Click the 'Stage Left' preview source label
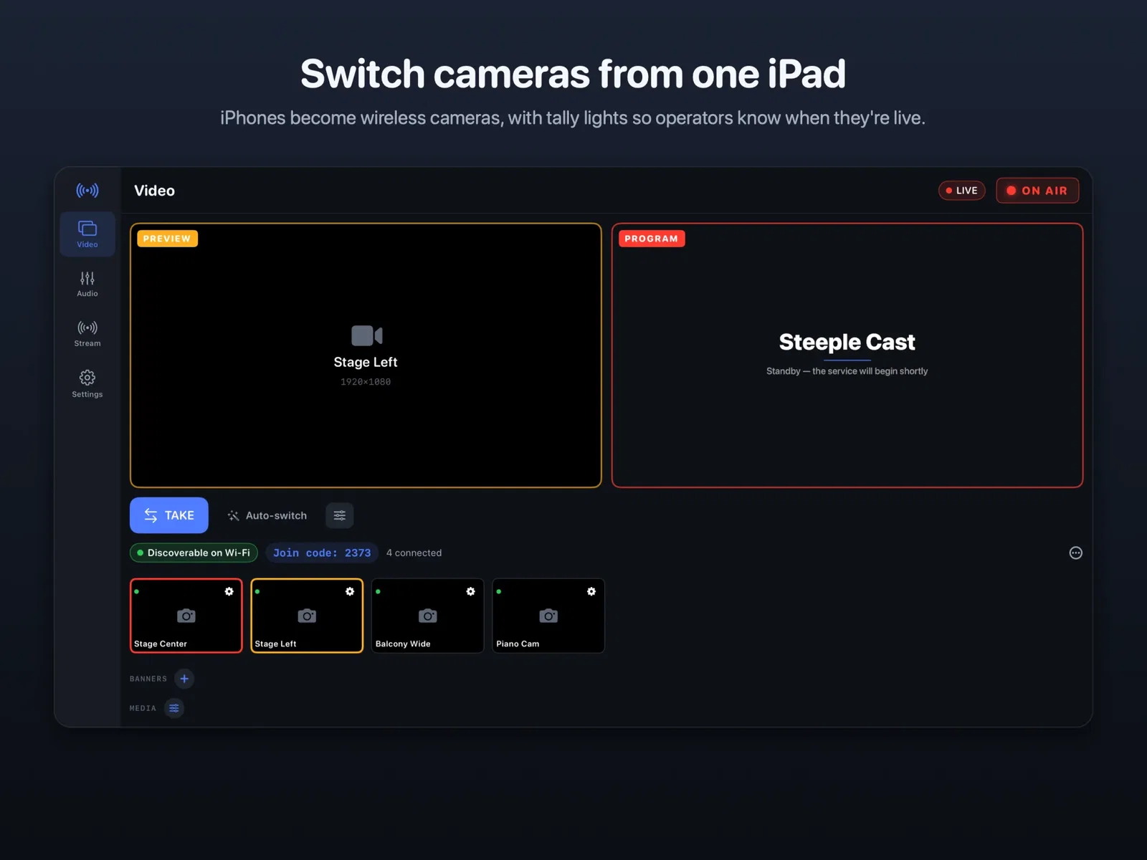The width and height of the screenshot is (1147, 860). click(x=366, y=362)
